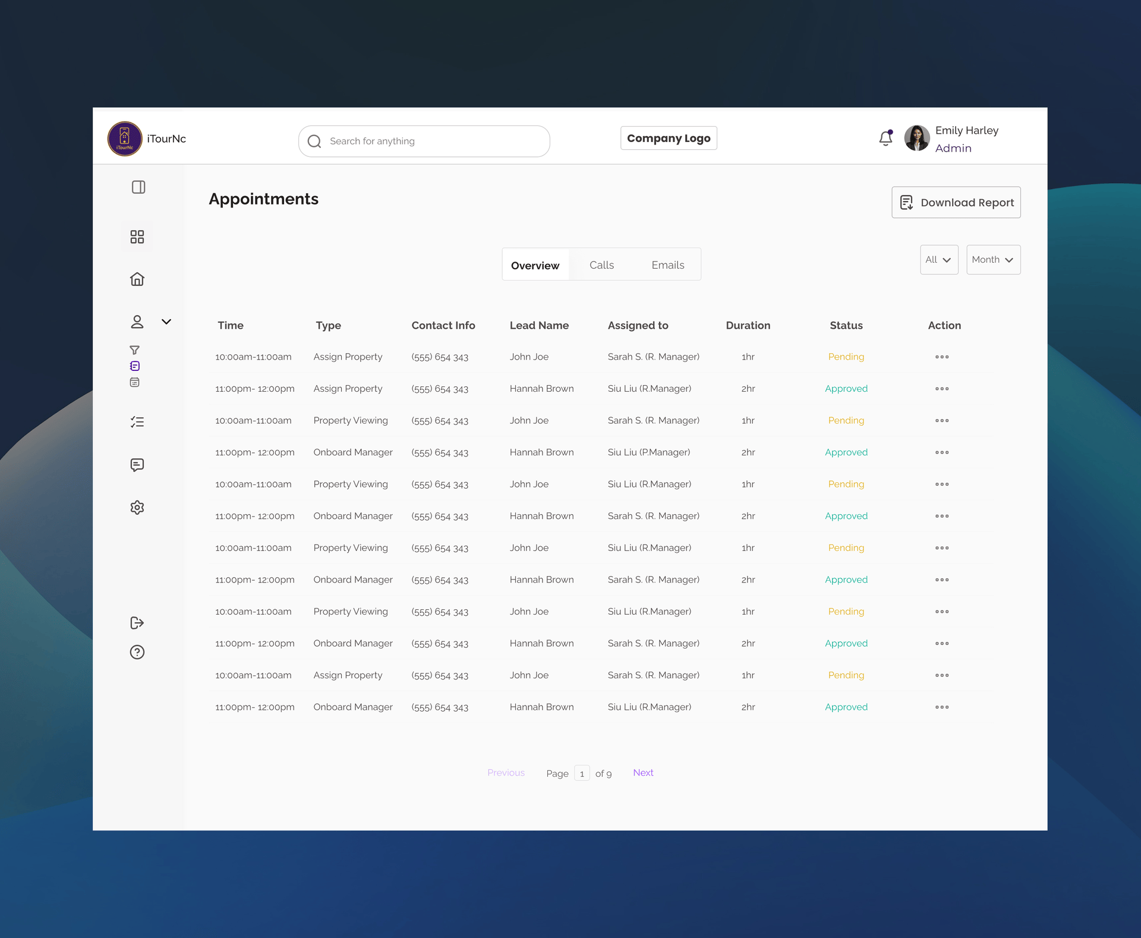This screenshot has width=1141, height=938.
Task: Switch to the Calls tab
Action: pos(601,265)
